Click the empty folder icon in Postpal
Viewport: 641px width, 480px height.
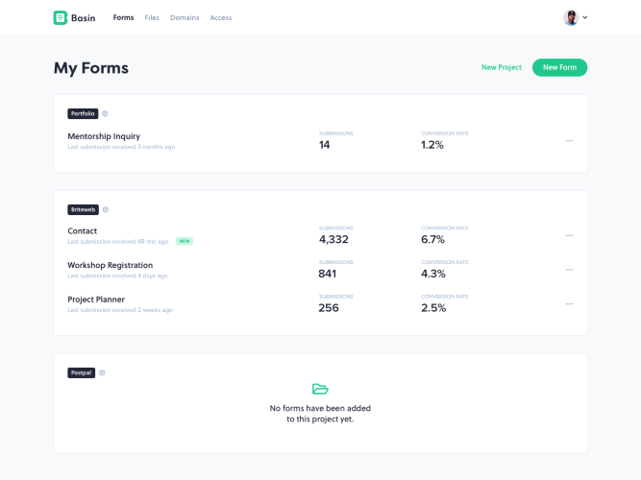click(x=320, y=389)
